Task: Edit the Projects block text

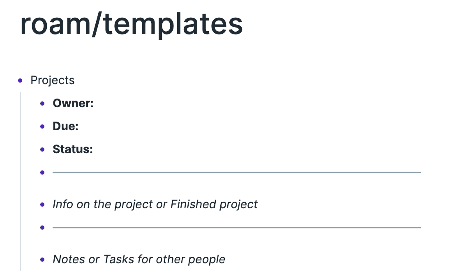Action: tap(53, 80)
